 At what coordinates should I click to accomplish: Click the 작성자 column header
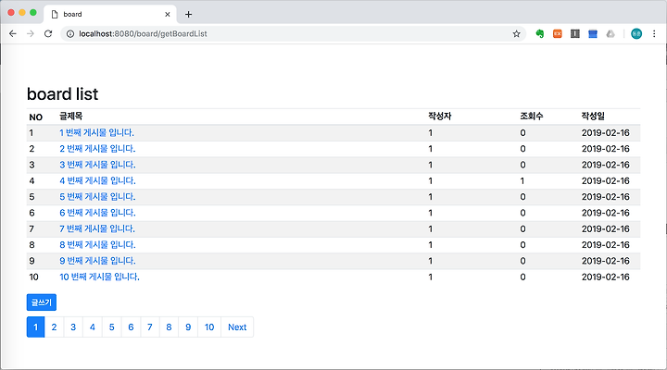[439, 116]
